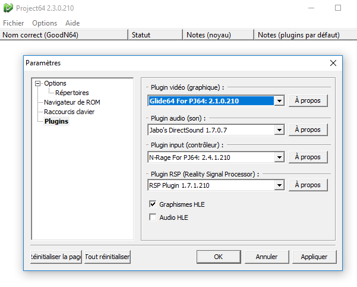Click Appliquer to apply settings
357x287 pixels.
coord(314,257)
